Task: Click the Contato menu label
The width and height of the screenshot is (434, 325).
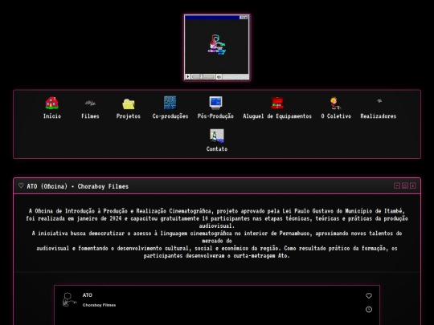Action: click(217, 149)
